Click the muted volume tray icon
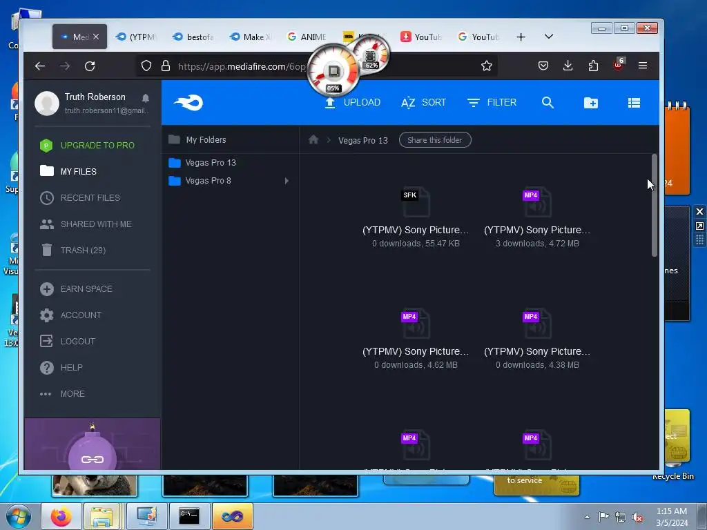The width and height of the screenshot is (707, 530). click(637, 518)
